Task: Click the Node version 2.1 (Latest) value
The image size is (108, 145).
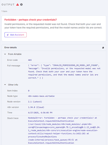Action: (35, 102)
